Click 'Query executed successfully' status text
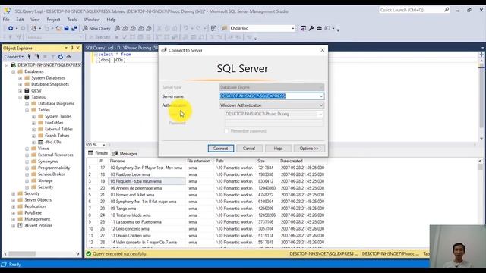 pos(120,254)
